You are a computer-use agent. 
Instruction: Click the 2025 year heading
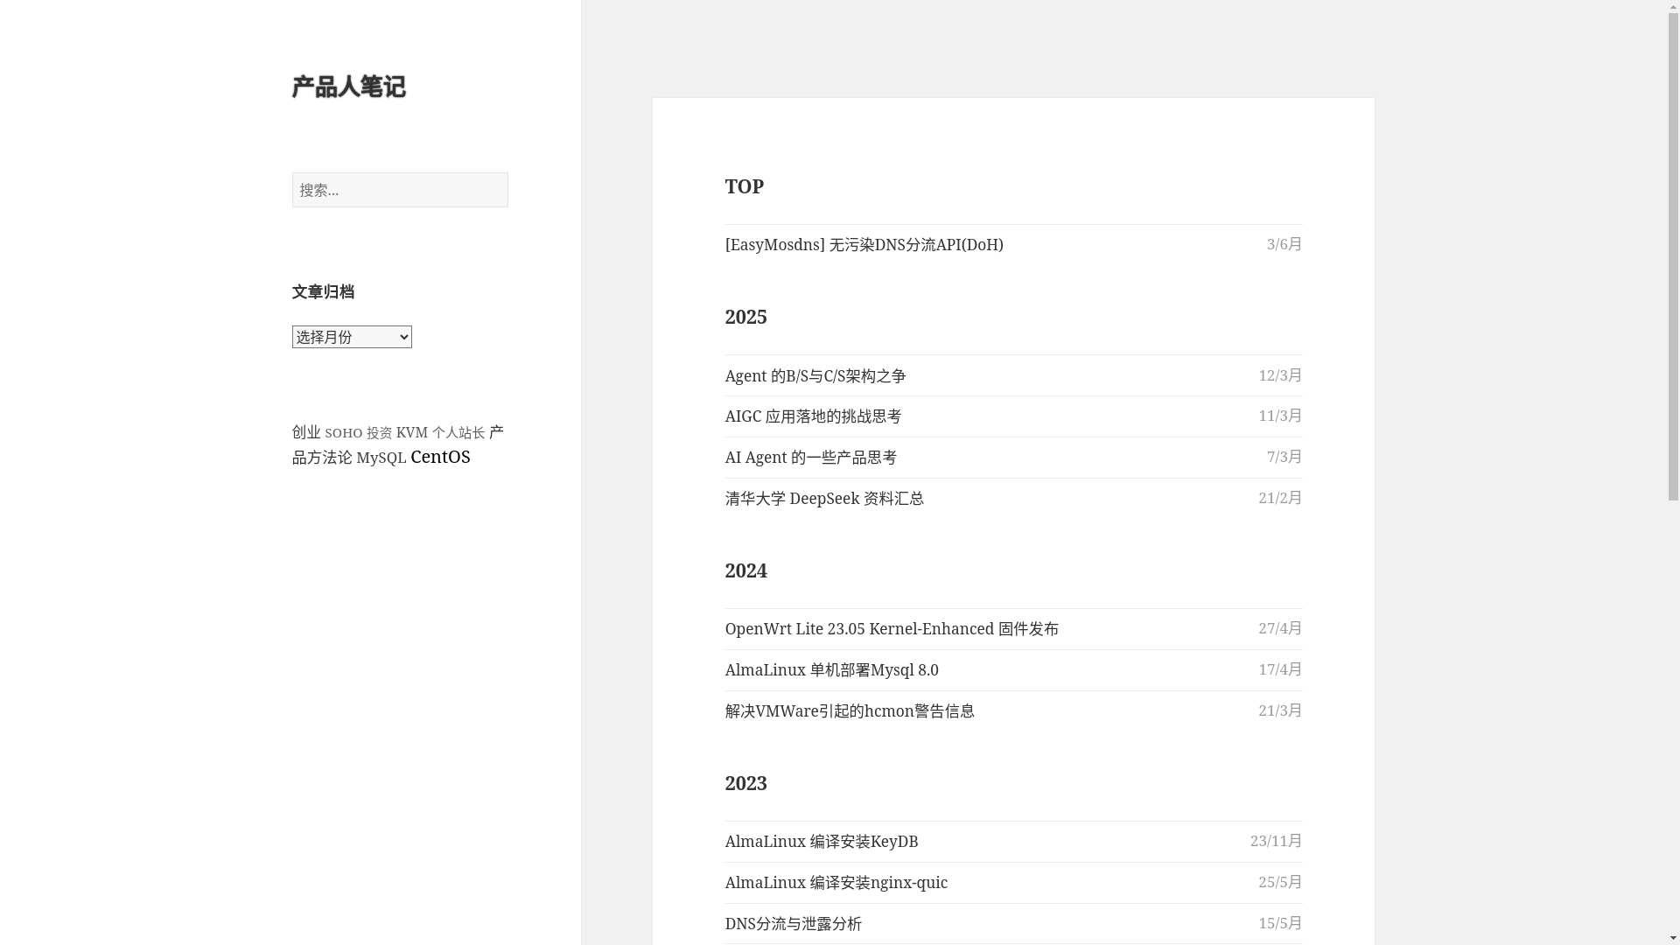click(x=745, y=317)
